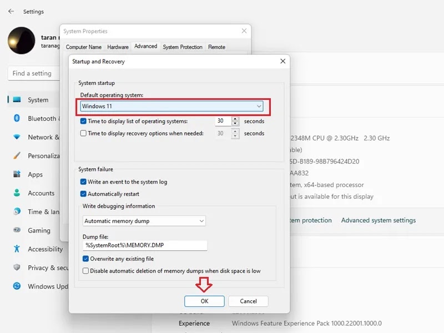This screenshot has height=333, width=444.
Task: Open the Windows Update icon
Action: coord(17,286)
